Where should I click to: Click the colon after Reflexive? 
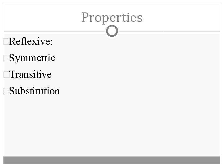[51, 42]
